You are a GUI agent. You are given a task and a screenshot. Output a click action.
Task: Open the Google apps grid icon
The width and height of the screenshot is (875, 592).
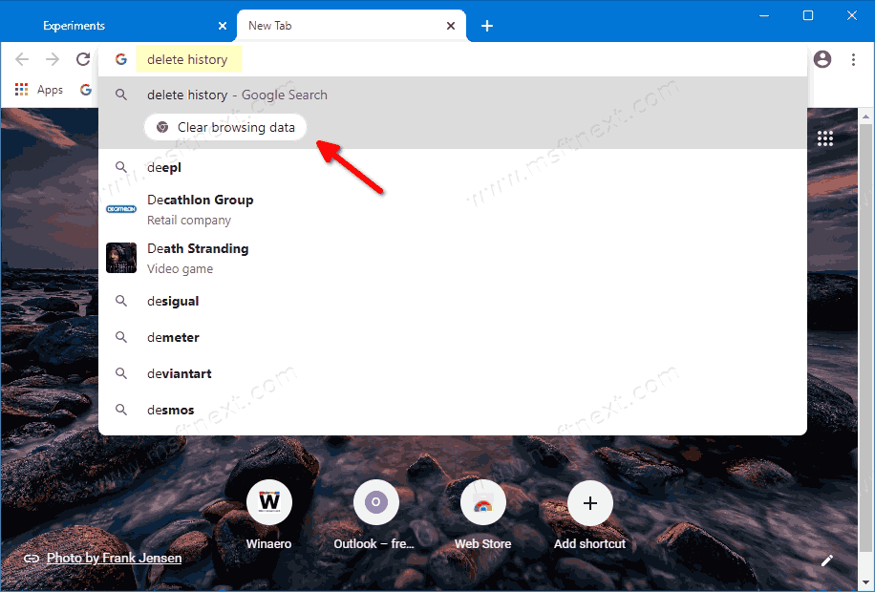tap(825, 138)
